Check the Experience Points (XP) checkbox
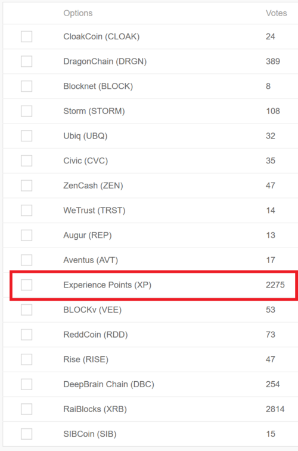298x451 pixels. coord(26,285)
